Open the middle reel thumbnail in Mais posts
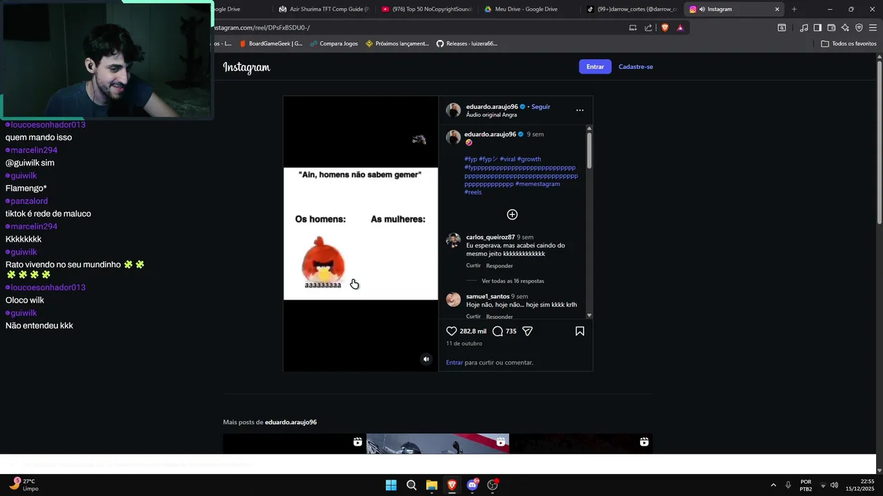 click(437, 444)
